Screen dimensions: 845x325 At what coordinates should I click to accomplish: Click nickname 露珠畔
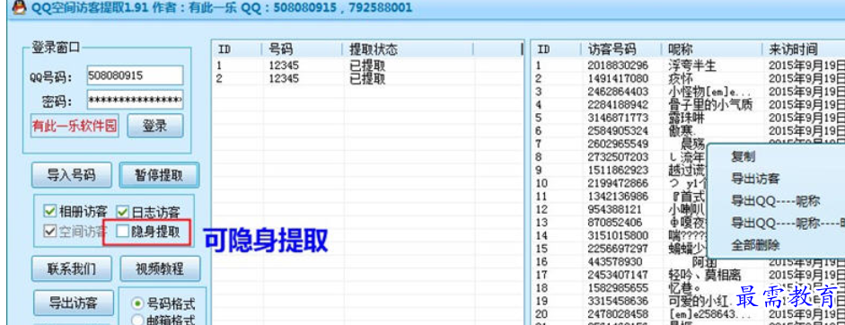pyautogui.click(x=686, y=118)
